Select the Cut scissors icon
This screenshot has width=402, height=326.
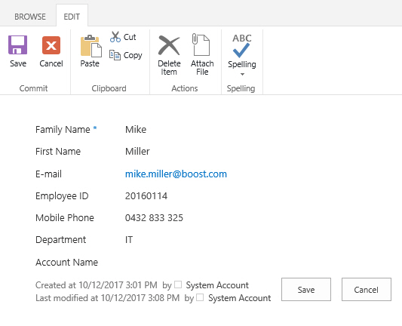click(x=115, y=37)
